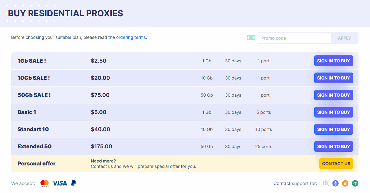
Task: Click the bank transfer icon
Action: 326,183
